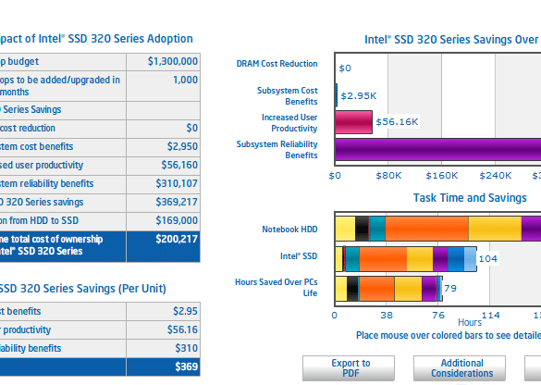Click the teal segment in Notebook HDD bar
This screenshot has width=541, height=385.
[377, 229]
